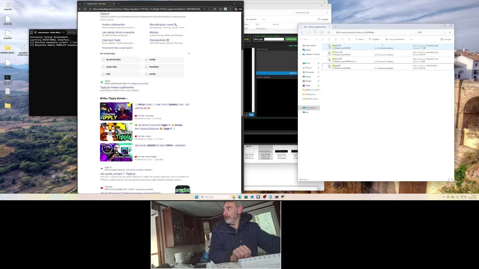The height and width of the screenshot is (269, 479).
Task: Click taskbar Wyszukaj search box
Action: point(215,197)
